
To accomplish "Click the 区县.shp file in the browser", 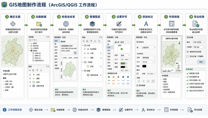I will pos(38,58).
